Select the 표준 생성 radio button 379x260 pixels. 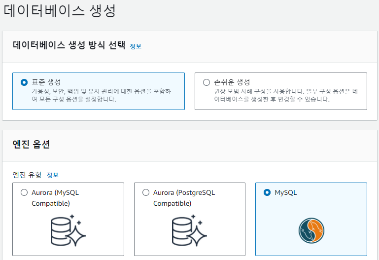[x=24, y=82]
